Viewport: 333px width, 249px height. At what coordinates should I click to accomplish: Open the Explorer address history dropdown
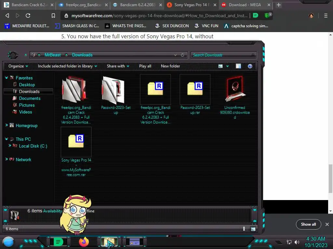tap(175, 55)
